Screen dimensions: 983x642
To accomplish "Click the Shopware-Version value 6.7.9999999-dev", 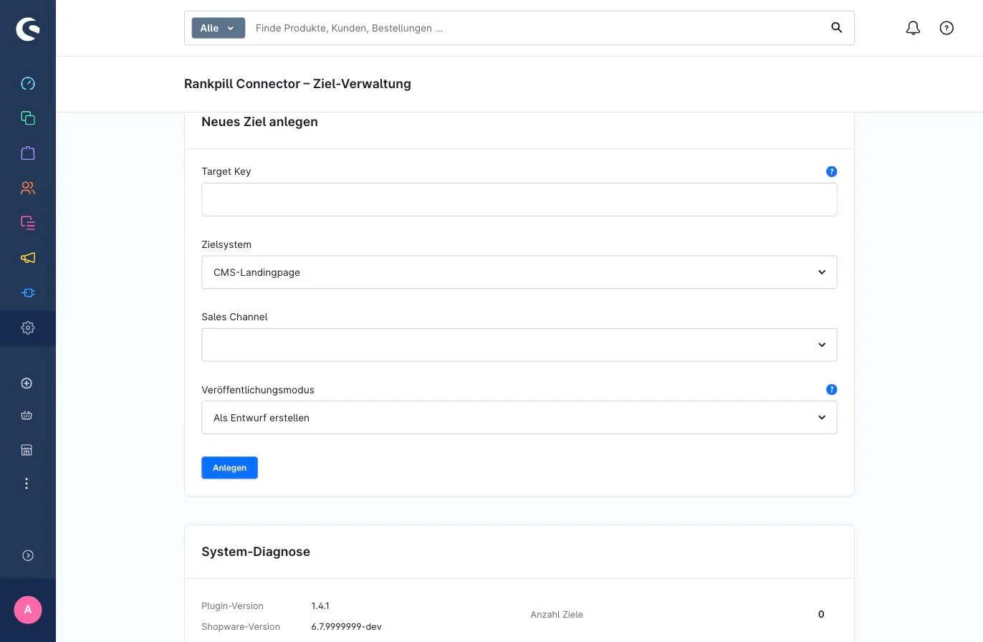I will [346, 627].
